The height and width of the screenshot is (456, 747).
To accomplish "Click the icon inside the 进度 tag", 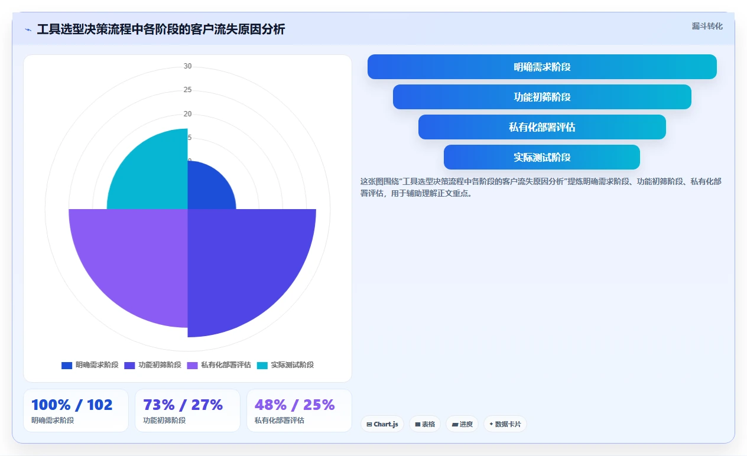I will pos(454,424).
